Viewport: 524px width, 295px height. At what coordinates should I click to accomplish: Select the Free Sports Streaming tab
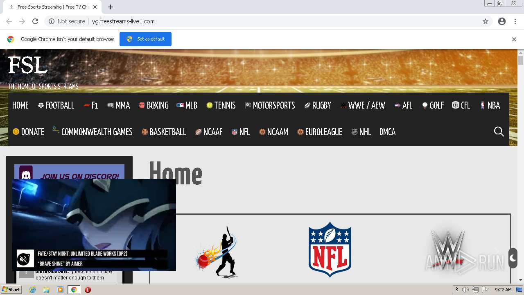pyautogui.click(x=52, y=7)
